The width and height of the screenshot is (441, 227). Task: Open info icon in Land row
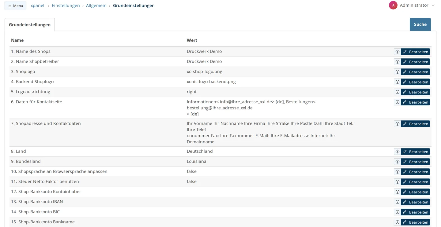click(397, 152)
